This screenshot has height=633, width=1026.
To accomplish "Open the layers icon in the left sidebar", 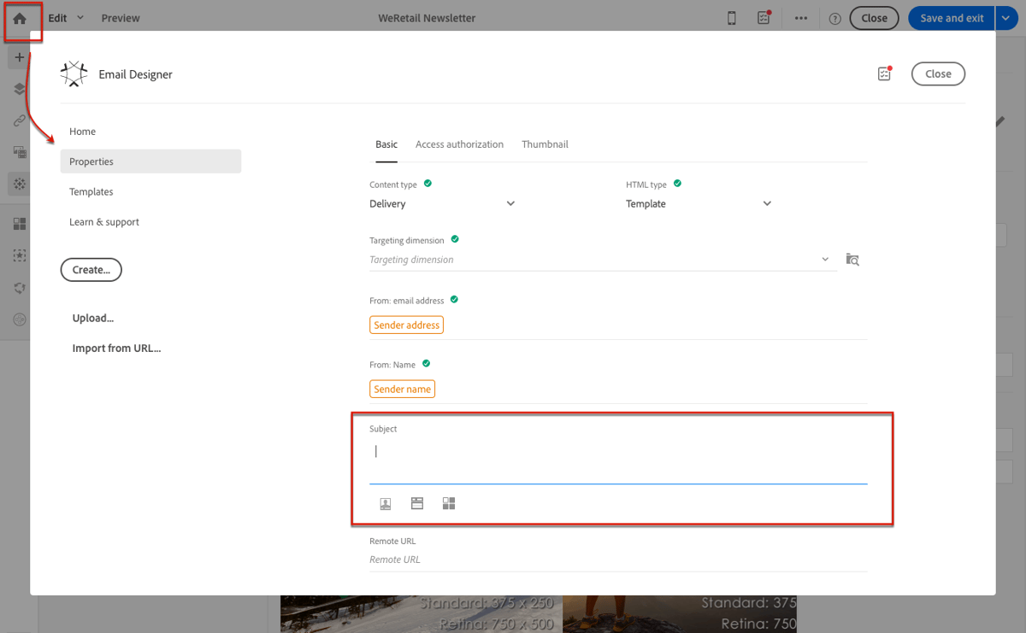I will (18, 88).
